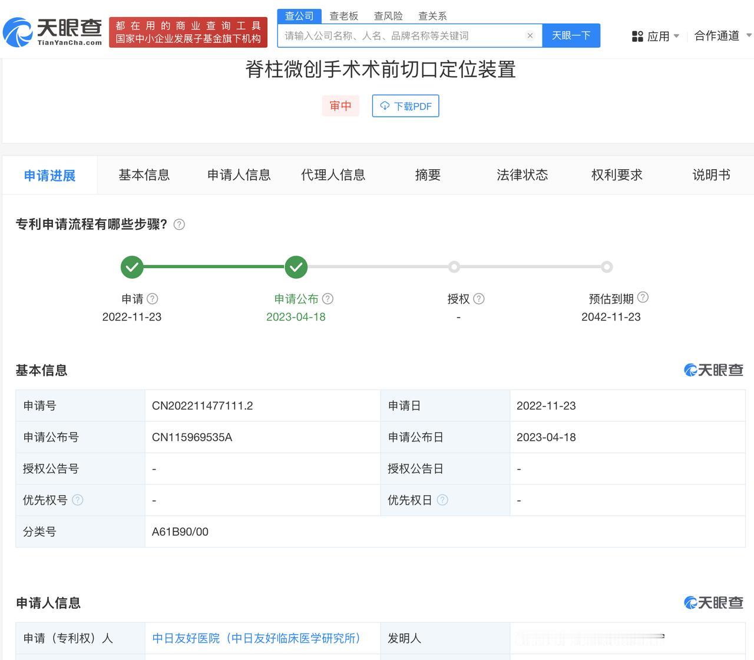This screenshot has height=660, width=754.
Task: Click the patent title 脊柱微创手术术前切口定位装置
Action: (381, 70)
